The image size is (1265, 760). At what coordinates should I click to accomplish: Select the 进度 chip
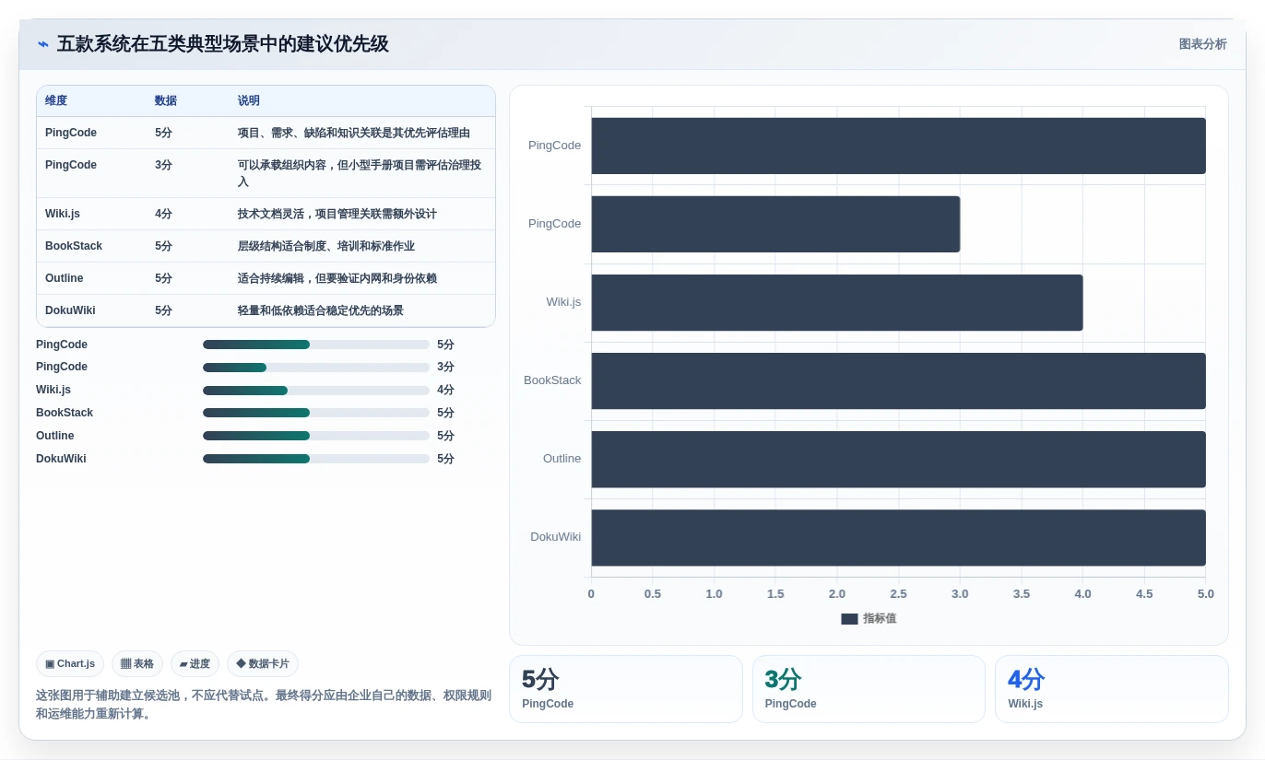(x=195, y=664)
